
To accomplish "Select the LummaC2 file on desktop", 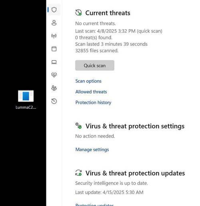I will click(x=26, y=100).
